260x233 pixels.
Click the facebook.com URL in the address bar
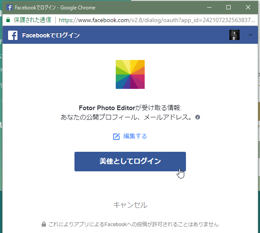click(157, 20)
